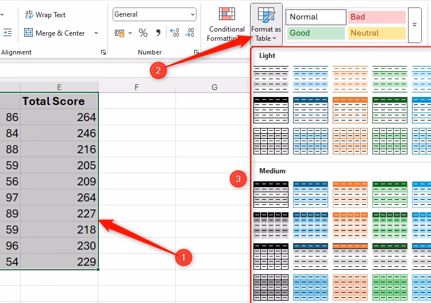Choose orange Medium table style, first row
The height and width of the screenshot is (303, 431).
(x=350, y=195)
